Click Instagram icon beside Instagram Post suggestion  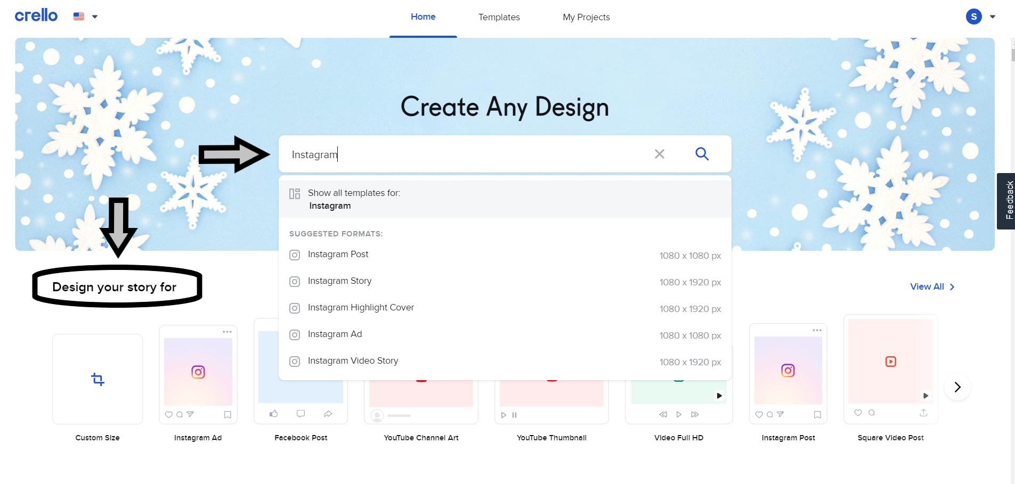click(295, 255)
